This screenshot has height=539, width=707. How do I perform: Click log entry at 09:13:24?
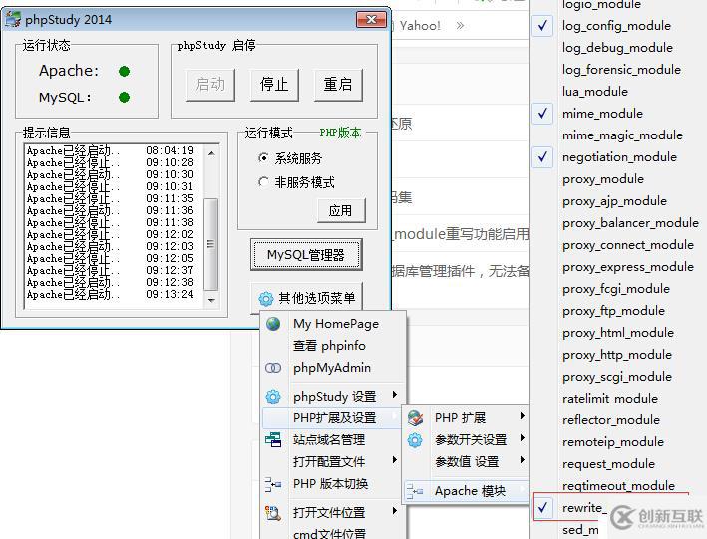(110, 294)
